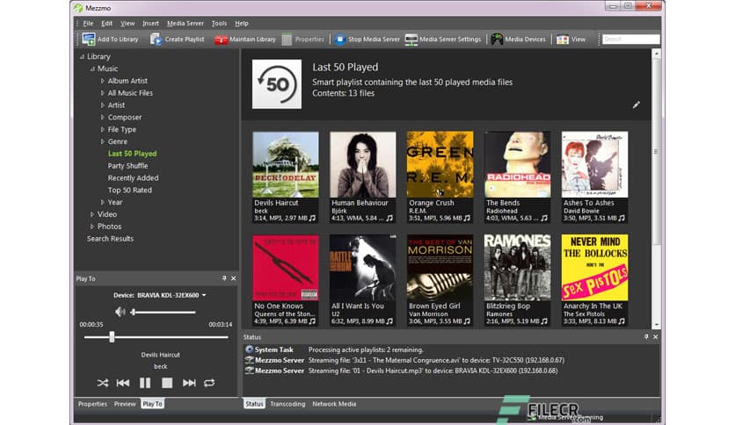This screenshot has width=735, height=425.
Task: Expand the Video node
Action: 91,214
